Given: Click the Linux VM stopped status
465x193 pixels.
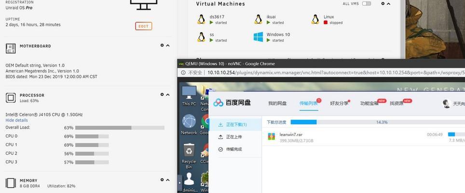Looking at the screenshot, I should pos(333,23).
